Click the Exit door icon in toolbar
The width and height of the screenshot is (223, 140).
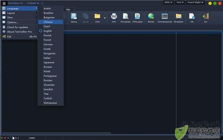click(x=206, y=18)
